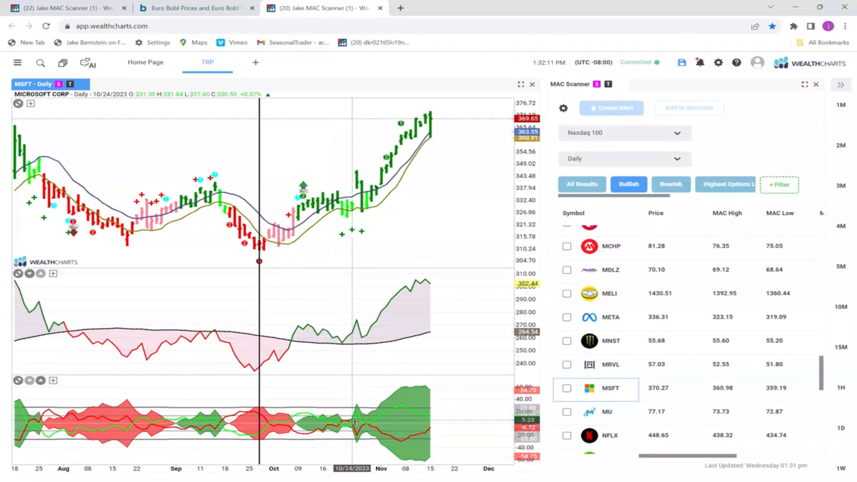The width and height of the screenshot is (857, 482).
Task: Click the Create Alert button
Action: click(612, 108)
